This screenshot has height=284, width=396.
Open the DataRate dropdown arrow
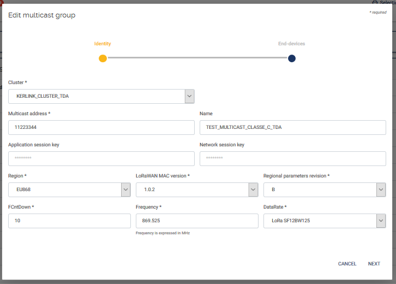tap(381, 221)
